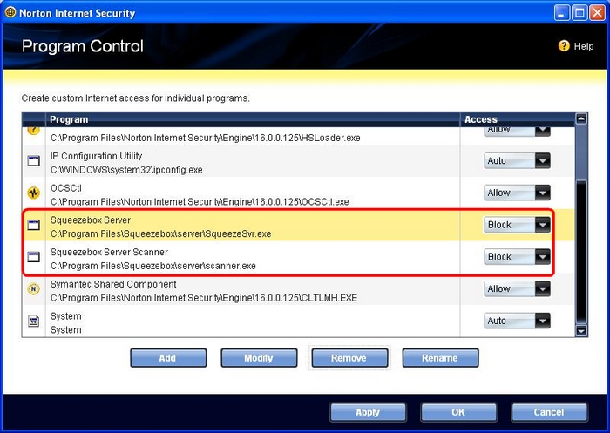Open the access dropdown for OCSCtl
Image resolution: width=610 pixels, height=433 pixels.
[x=517, y=193]
